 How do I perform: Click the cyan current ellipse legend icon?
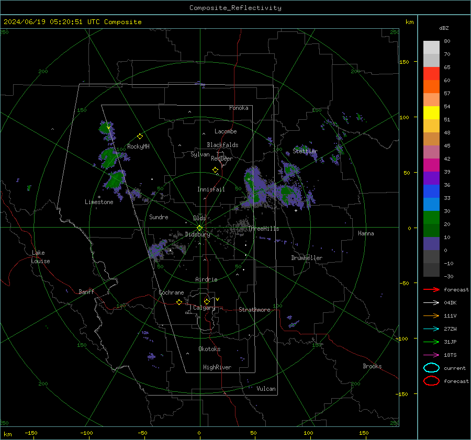click(x=431, y=368)
